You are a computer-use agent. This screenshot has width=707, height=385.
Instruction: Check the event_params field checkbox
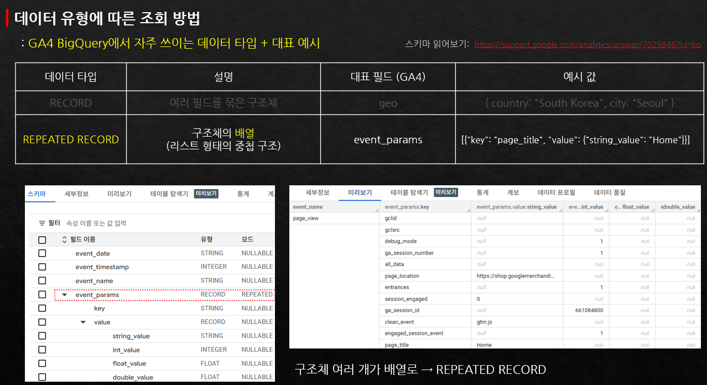(42, 294)
